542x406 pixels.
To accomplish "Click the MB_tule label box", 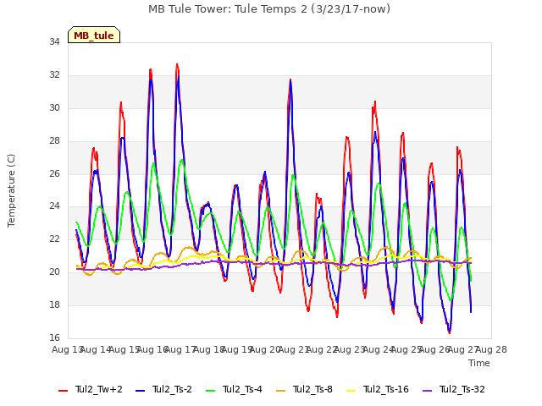I will (x=94, y=35).
